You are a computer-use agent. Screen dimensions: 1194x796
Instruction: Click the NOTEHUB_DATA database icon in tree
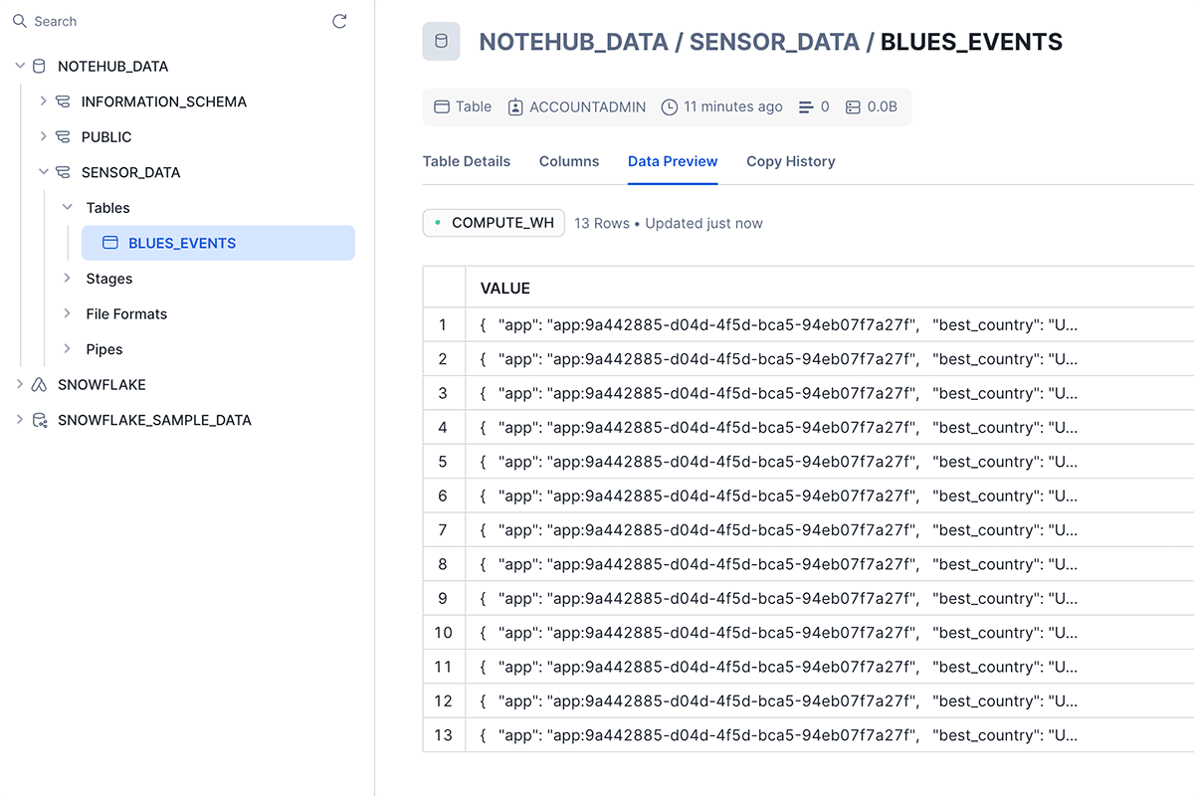(x=39, y=67)
